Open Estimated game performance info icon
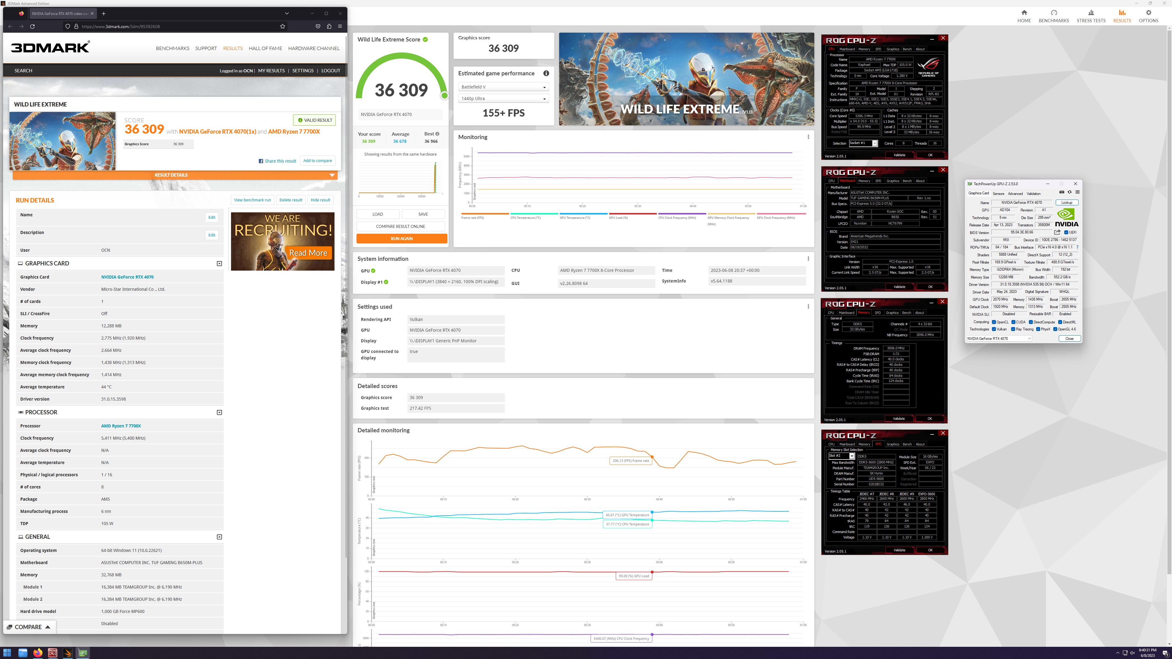 (546, 73)
